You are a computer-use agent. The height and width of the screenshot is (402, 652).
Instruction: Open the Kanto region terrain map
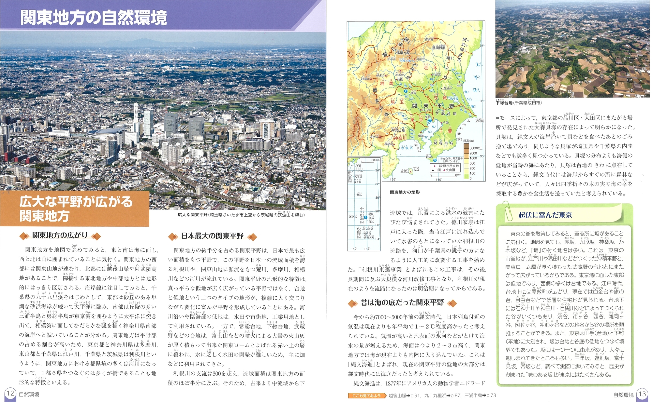[x=416, y=101]
